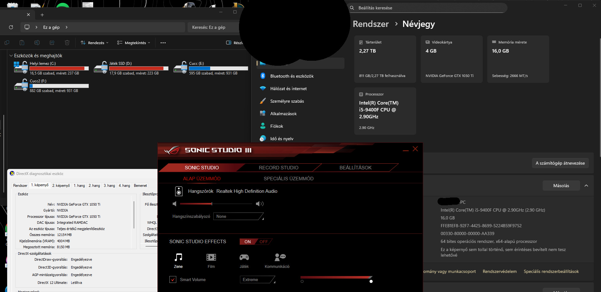Click the Beállítás keresése search field
601x292 pixels.
coord(427,8)
